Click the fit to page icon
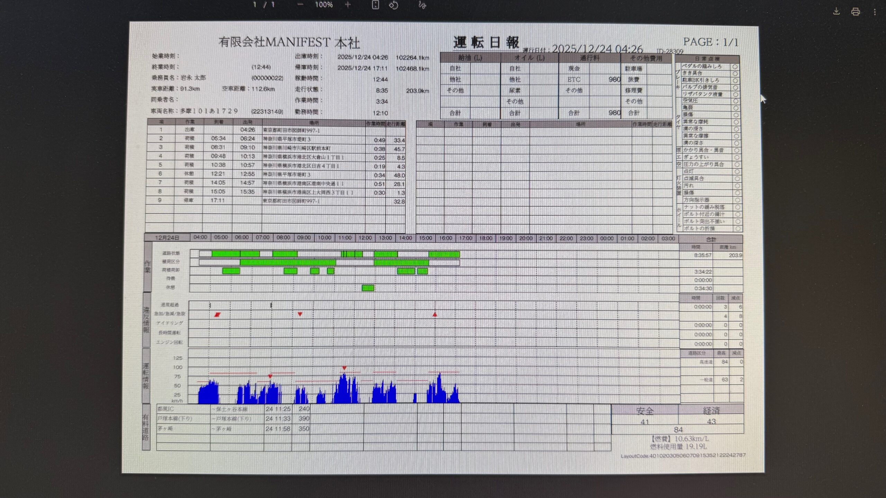 point(376,5)
